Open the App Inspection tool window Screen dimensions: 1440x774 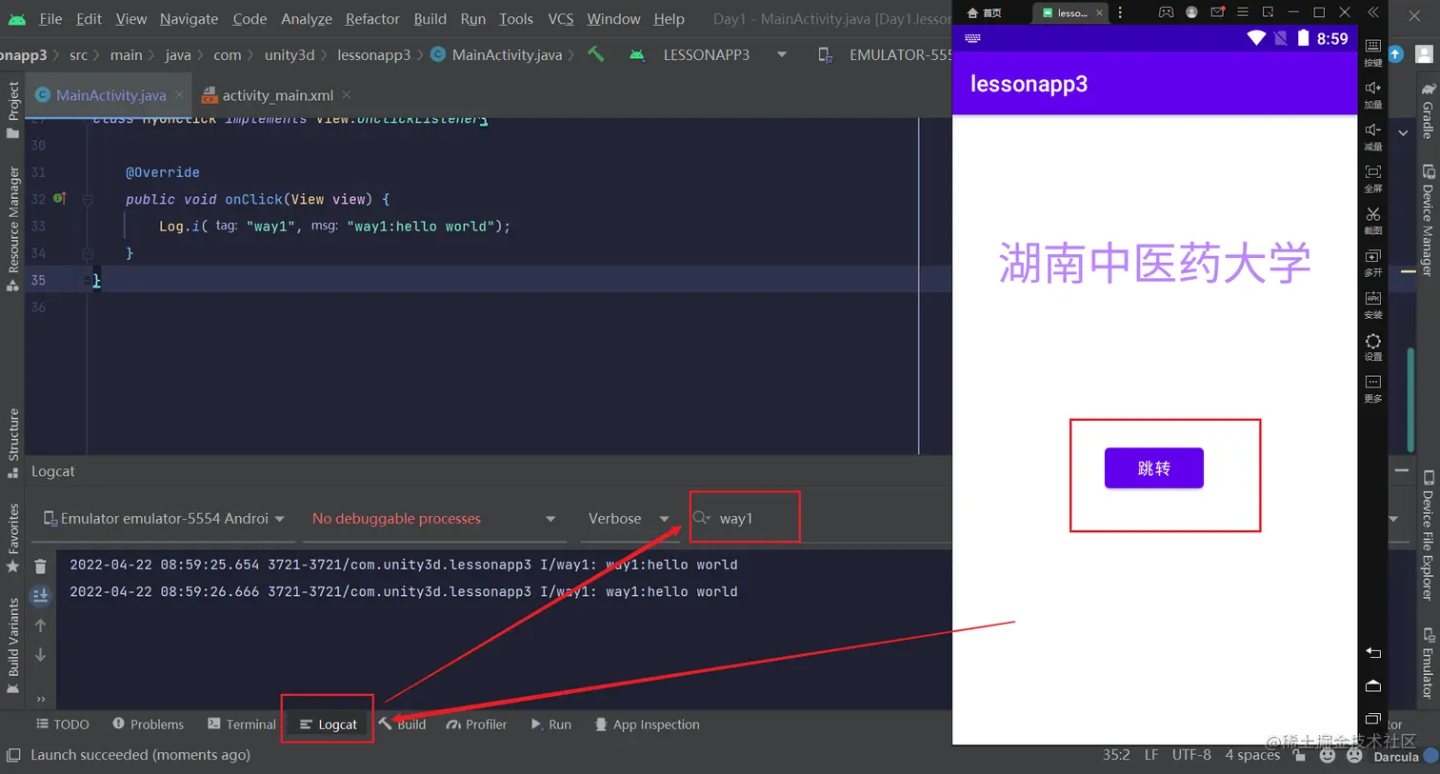pos(647,724)
